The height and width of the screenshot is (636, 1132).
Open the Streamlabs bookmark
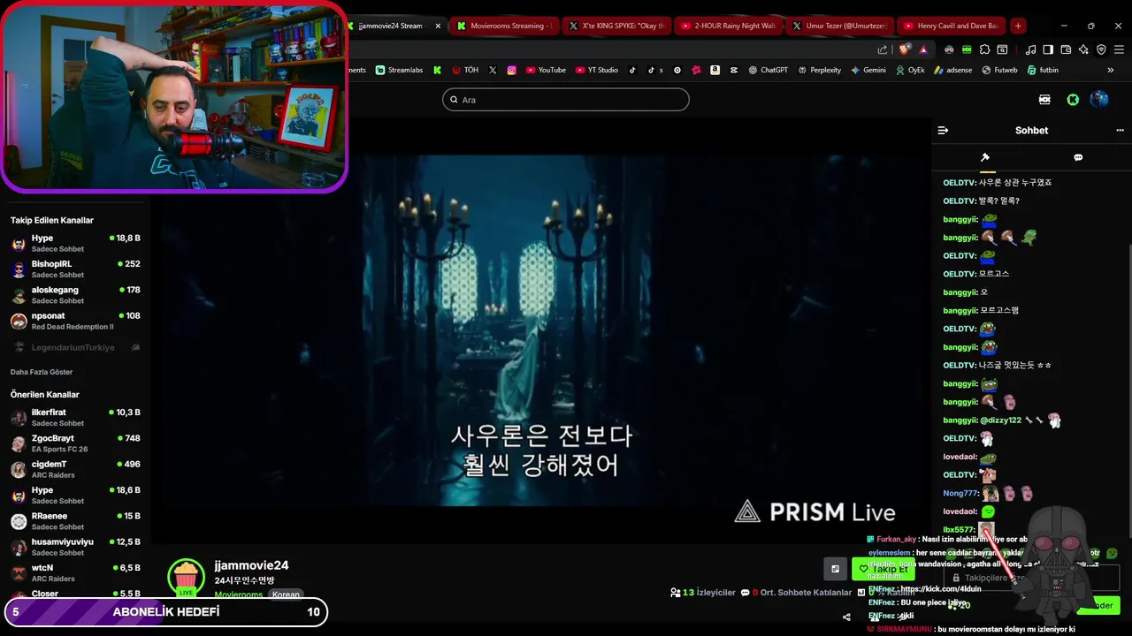pos(400,70)
